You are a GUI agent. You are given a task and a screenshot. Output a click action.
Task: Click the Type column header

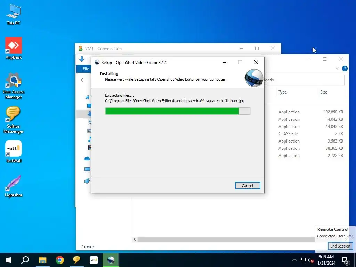click(283, 92)
